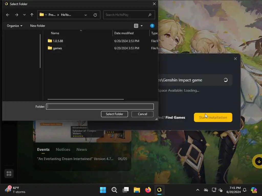Image resolution: width=262 pixels, height=196 pixels.
Task: Refresh the HoYoPlay folder view
Action: tap(95, 15)
